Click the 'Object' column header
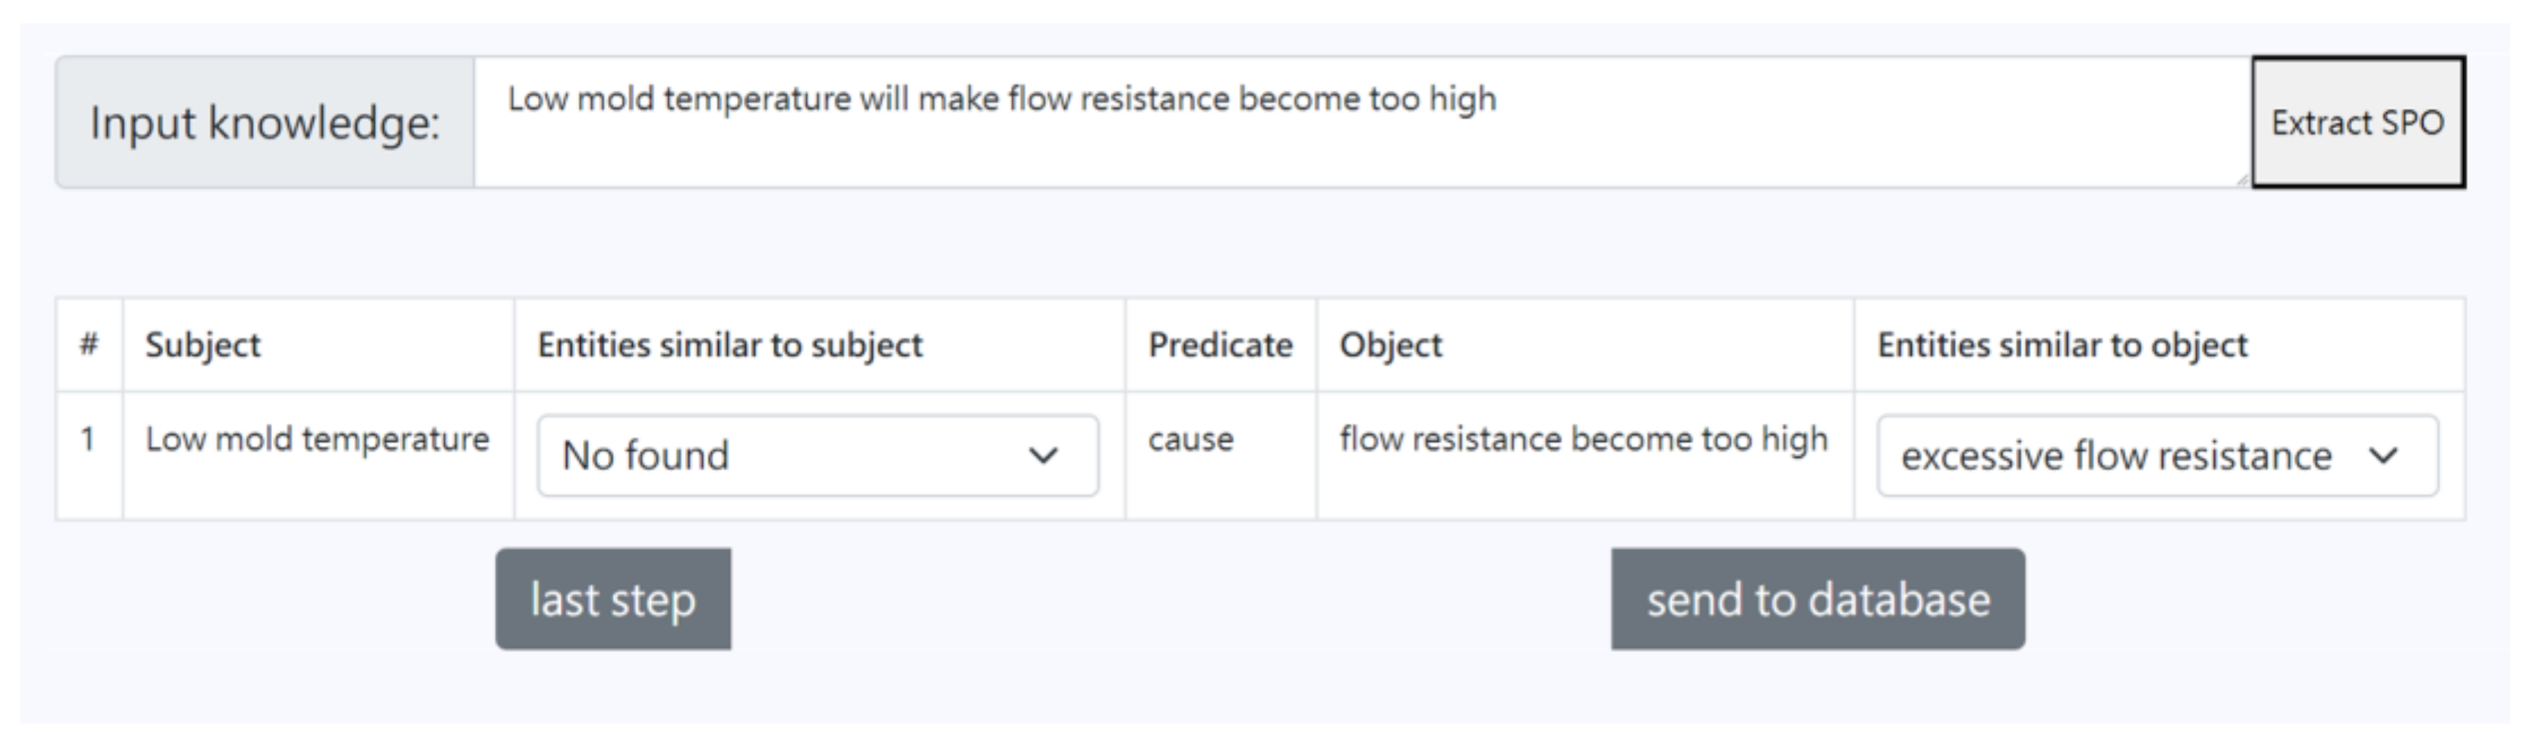Viewport: 2540px width, 748px height. click(1391, 345)
